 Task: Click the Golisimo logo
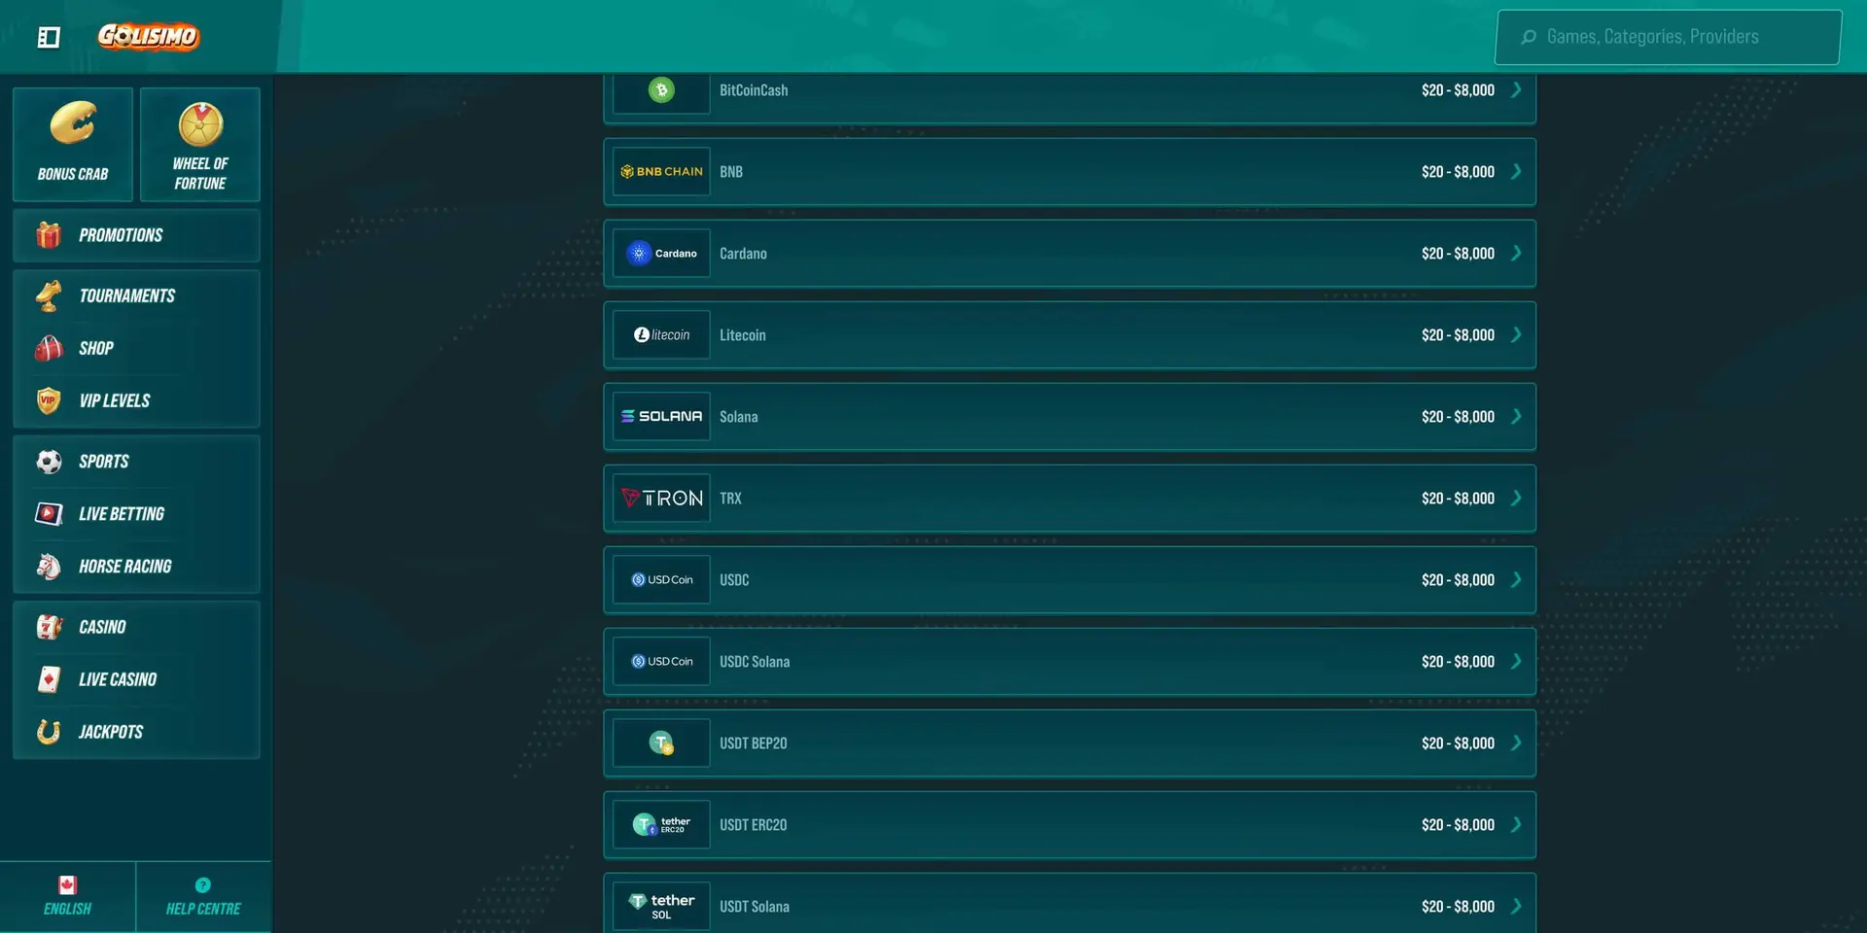[x=148, y=37]
